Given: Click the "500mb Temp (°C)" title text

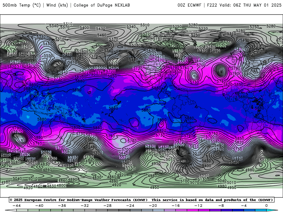Looking at the screenshot, I should point(22,5).
